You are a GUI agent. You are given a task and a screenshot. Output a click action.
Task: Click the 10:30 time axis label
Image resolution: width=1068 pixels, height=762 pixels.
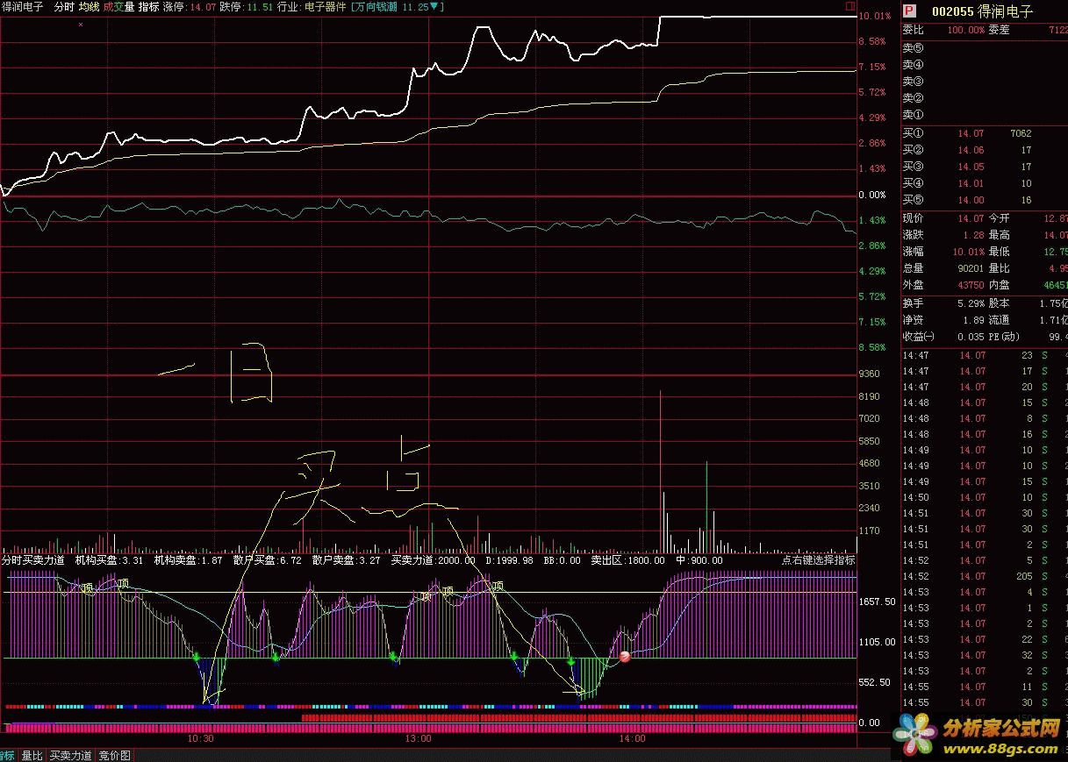coord(201,738)
